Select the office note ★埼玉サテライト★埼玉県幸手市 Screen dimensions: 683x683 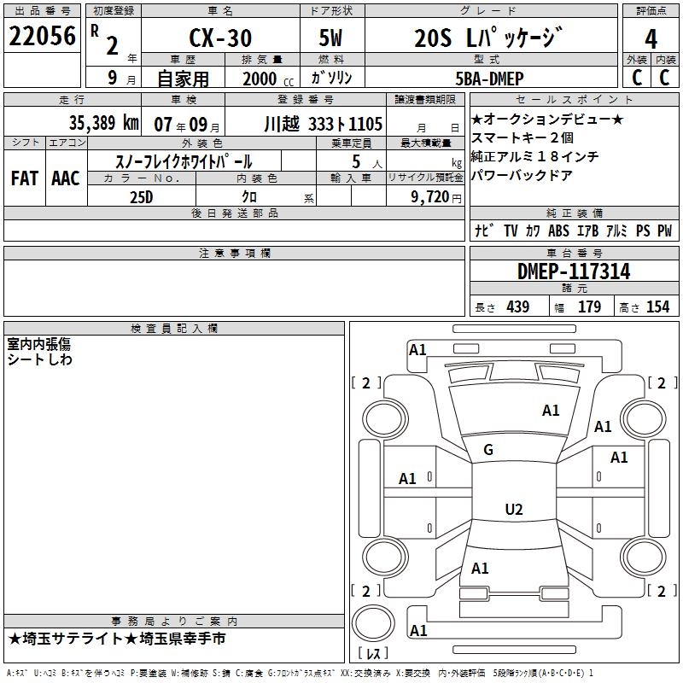point(117,639)
